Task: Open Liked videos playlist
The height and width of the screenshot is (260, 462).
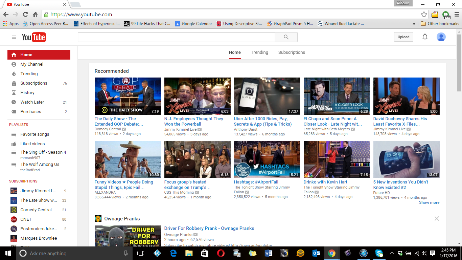Action: click(x=32, y=144)
